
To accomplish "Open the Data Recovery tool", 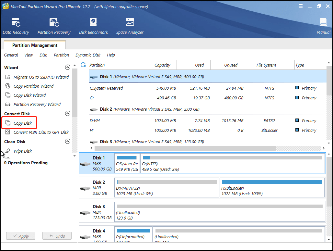I will click(16, 26).
